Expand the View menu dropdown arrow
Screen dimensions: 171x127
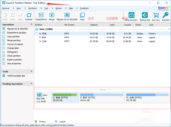pyautogui.click(x=25, y=8)
